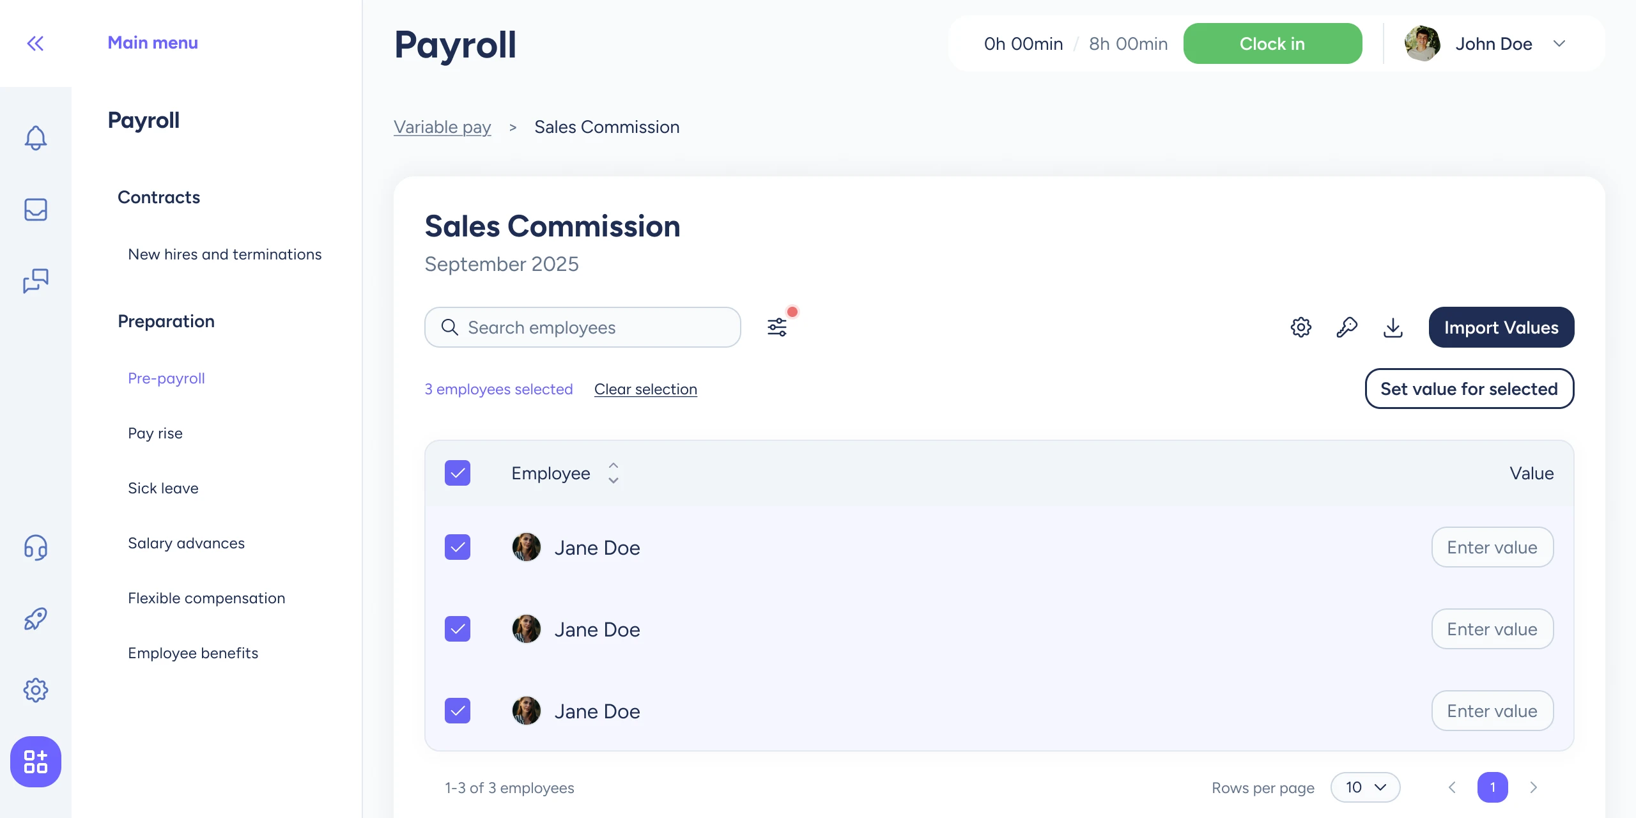Click the rocket icon in sidebar
Viewport: 1636px width, 818px height.
pos(36,619)
